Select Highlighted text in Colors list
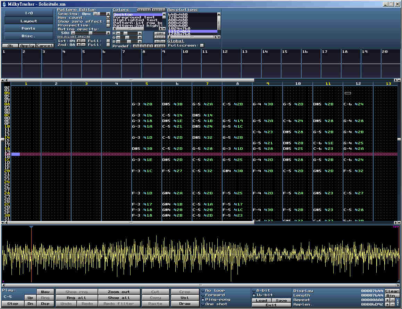Viewport: 402px width, 309px height. (x=137, y=20)
